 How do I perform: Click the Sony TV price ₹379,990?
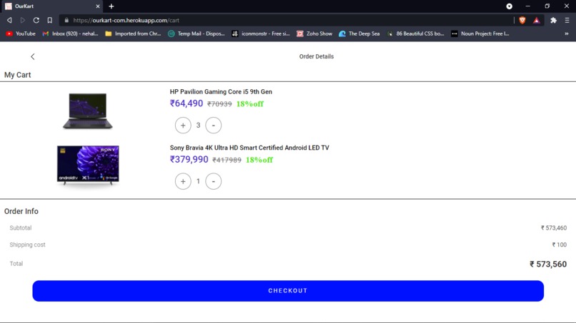click(189, 160)
